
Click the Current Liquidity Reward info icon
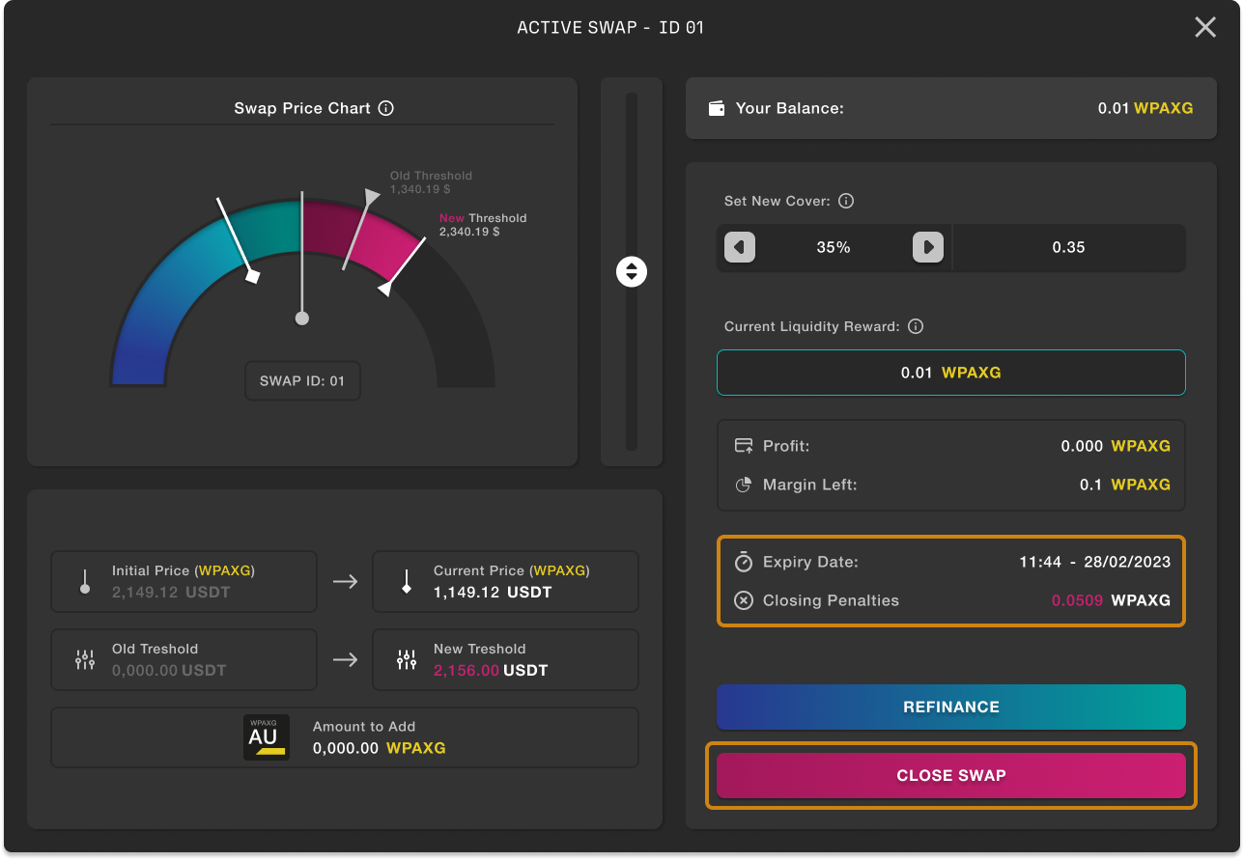click(916, 326)
